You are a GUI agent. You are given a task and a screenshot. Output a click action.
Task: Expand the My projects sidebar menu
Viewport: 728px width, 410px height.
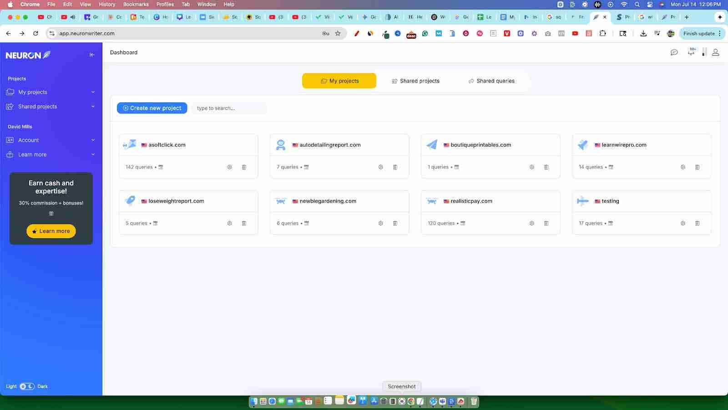(x=51, y=92)
